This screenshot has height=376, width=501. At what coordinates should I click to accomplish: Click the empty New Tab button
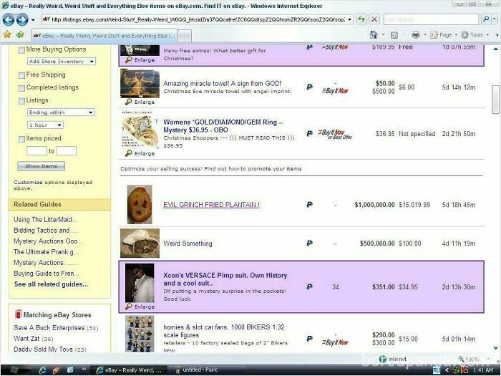click(185, 36)
